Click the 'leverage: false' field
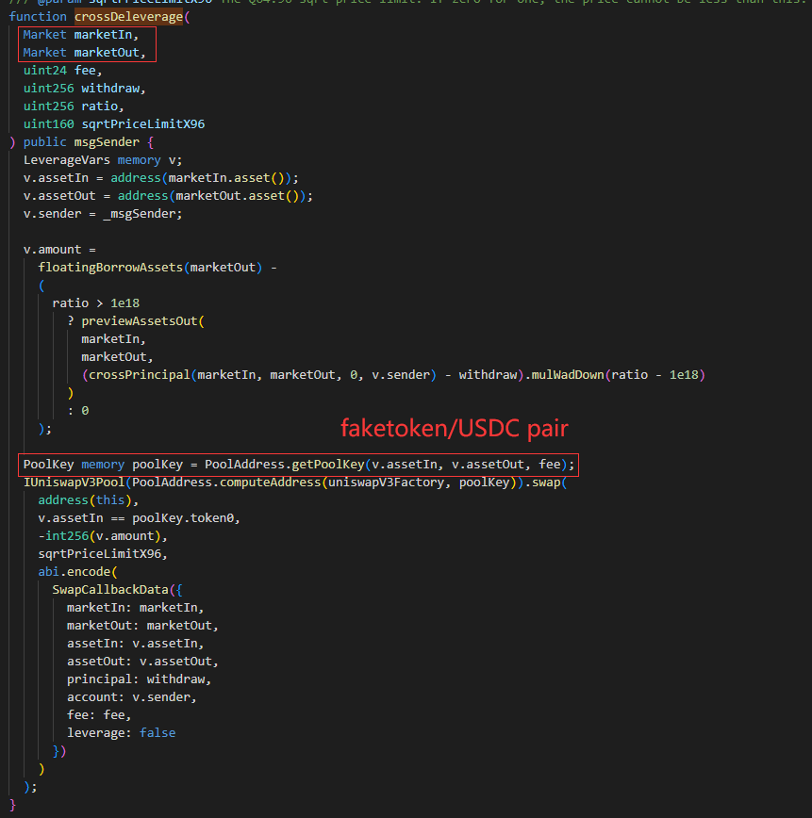This screenshot has width=812, height=818. click(x=121, y=732)
